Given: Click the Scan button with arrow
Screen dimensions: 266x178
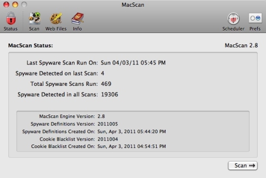Looking at the screenshot, I should pos(243,166).
